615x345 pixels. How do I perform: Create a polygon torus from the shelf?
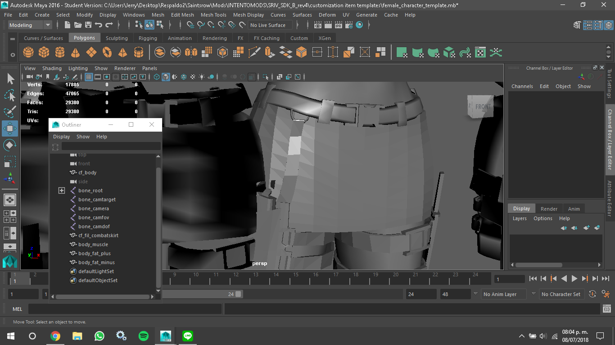click(x=107, y=53)
